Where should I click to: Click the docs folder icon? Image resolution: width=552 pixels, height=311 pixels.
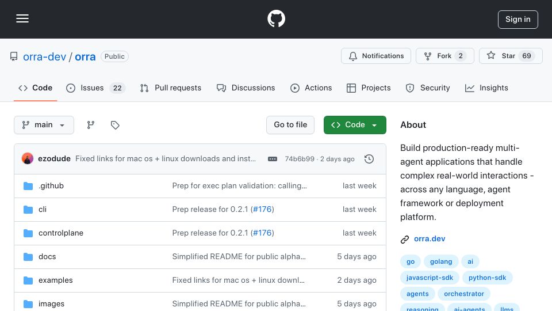(x=28, y=257)
